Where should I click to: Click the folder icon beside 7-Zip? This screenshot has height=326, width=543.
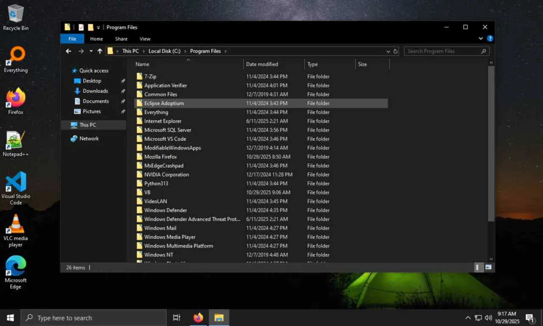(139, 76)
